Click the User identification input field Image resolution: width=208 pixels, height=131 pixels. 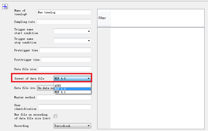click(x=64, y=107)
